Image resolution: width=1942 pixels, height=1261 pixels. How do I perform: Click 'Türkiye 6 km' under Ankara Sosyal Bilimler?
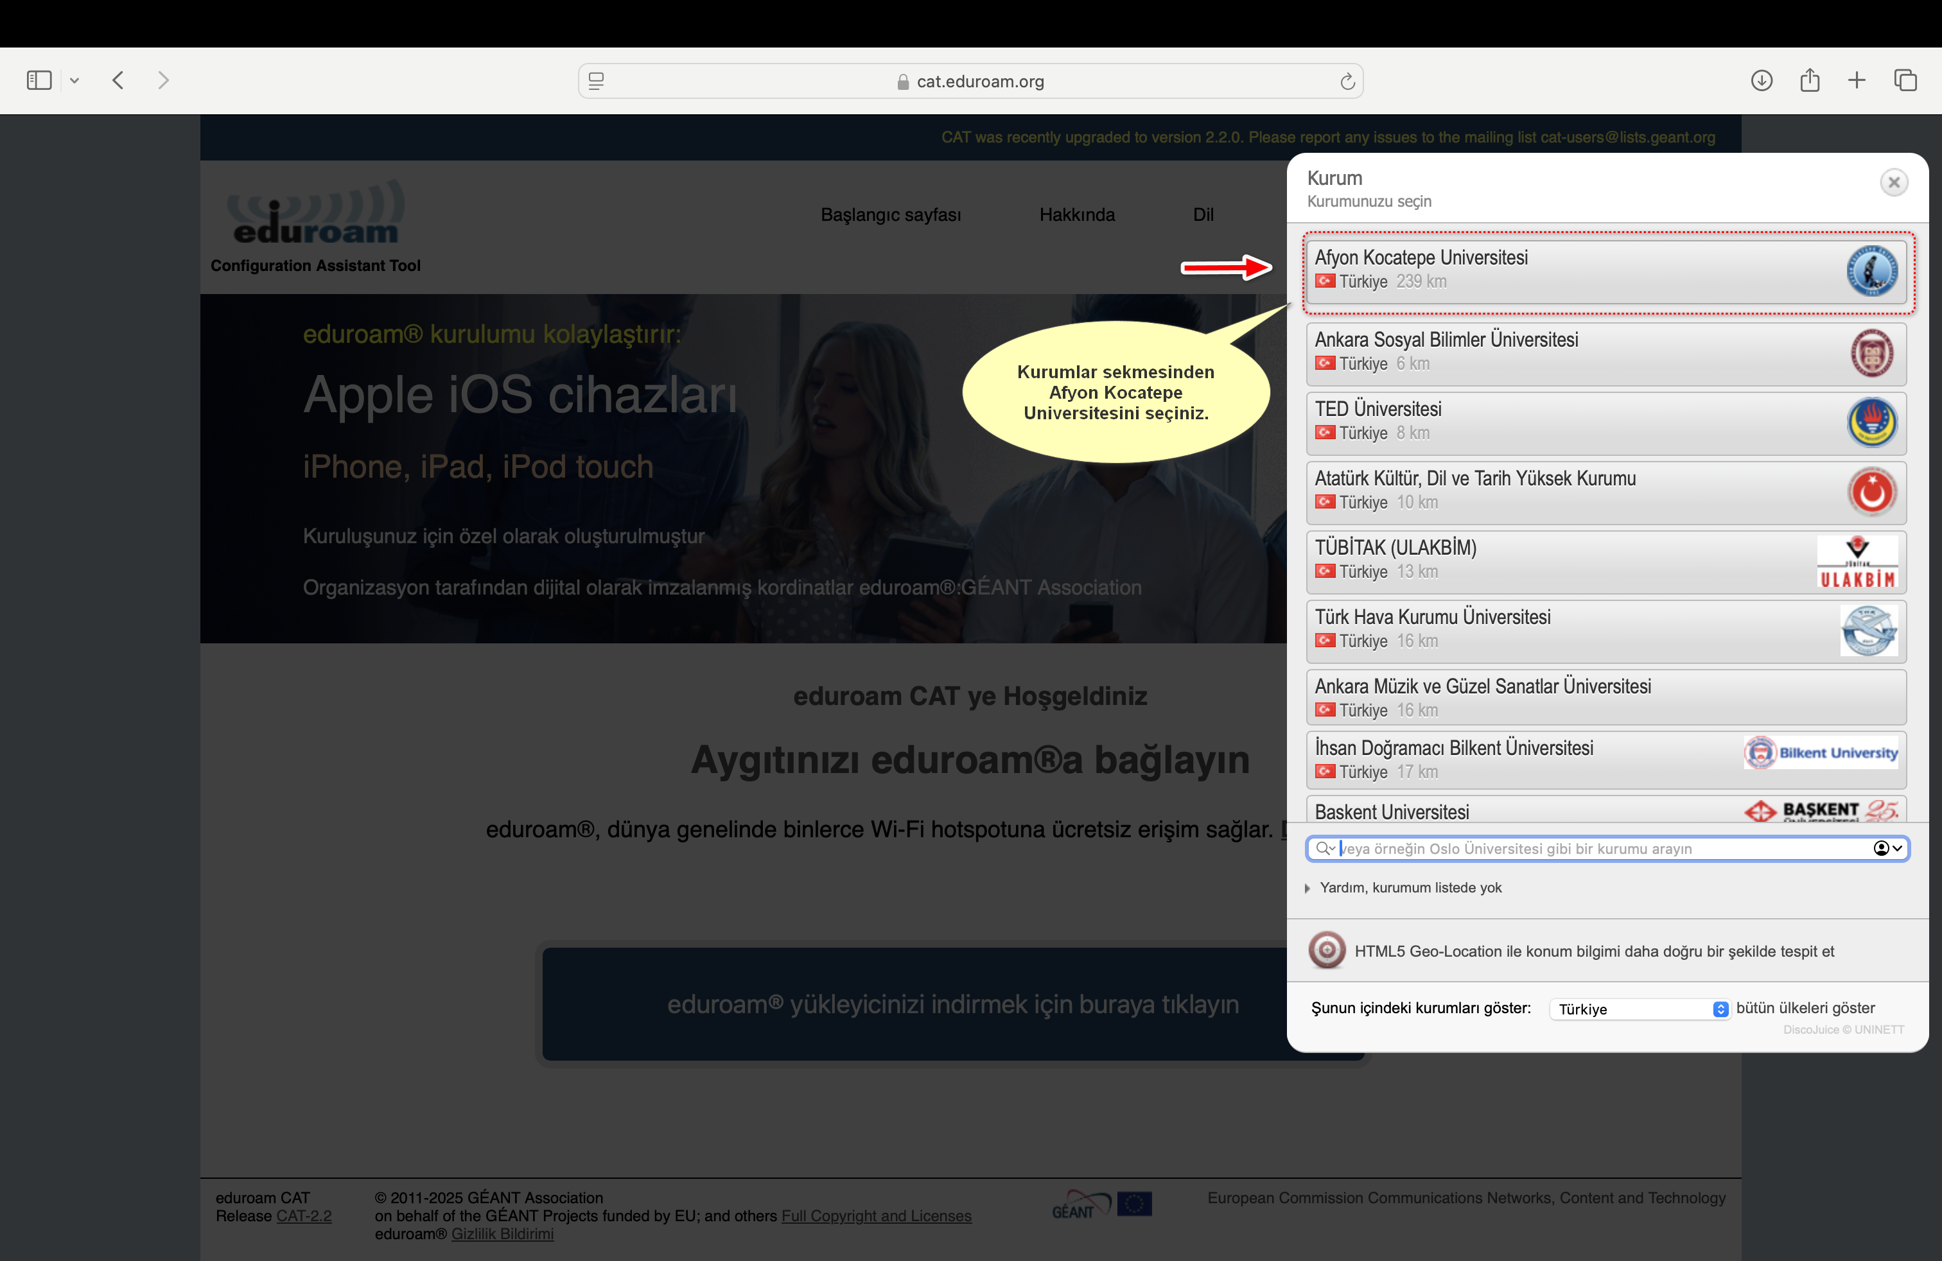pos(1372,364)
